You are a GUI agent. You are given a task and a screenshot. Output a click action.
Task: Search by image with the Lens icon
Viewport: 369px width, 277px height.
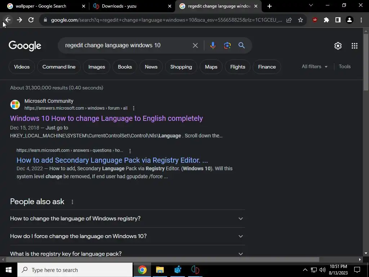[x=227, y=45]
